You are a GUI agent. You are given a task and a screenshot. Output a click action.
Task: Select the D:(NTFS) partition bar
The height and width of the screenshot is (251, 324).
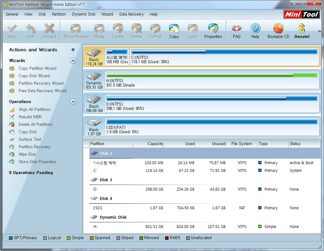[x=212, y=103]
